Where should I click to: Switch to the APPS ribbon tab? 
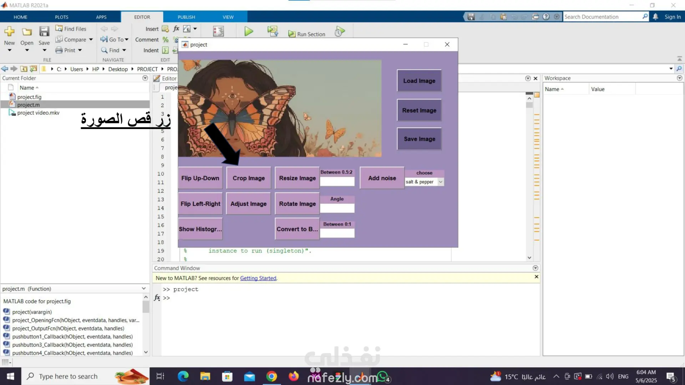[101, 17]
